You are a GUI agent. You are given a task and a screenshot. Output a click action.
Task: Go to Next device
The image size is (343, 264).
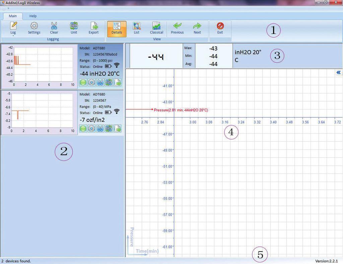pos(197,28)
